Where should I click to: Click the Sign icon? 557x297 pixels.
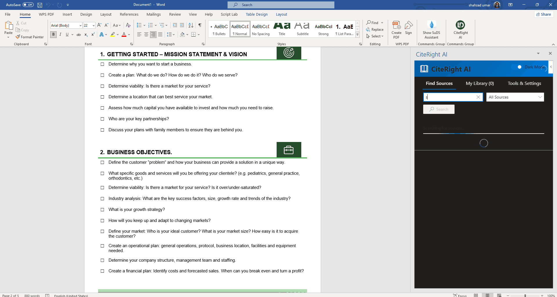[409, 28]
